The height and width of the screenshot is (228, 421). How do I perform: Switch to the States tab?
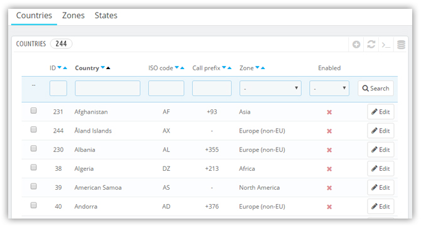pos(106,16)
